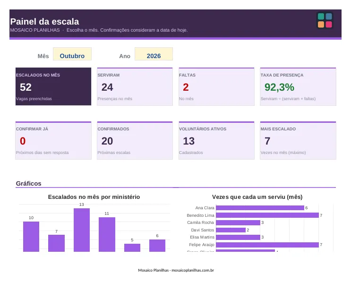Click the name label Davi Santos
The width and height of the screenshot is (351, 282).
203,230
